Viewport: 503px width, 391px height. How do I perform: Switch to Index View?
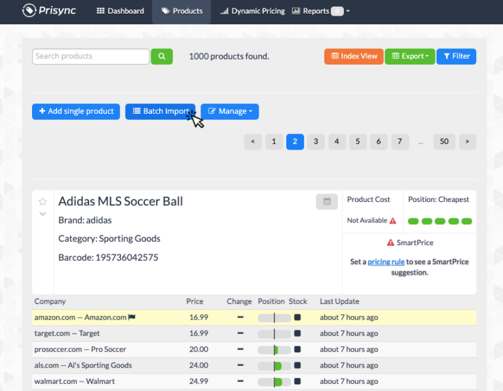pos(354,56)
